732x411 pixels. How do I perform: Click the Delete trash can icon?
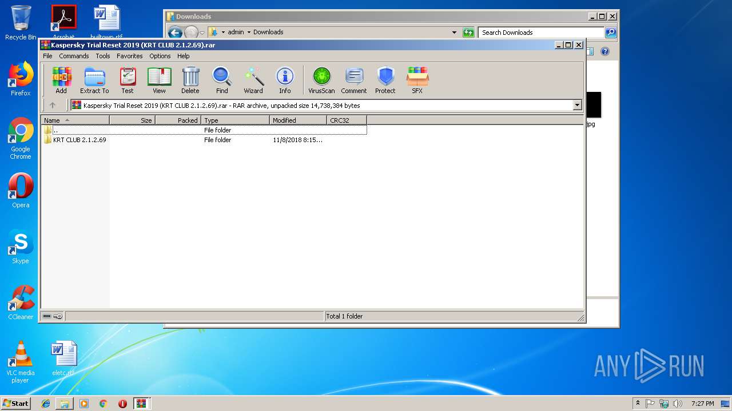(190, 80)
